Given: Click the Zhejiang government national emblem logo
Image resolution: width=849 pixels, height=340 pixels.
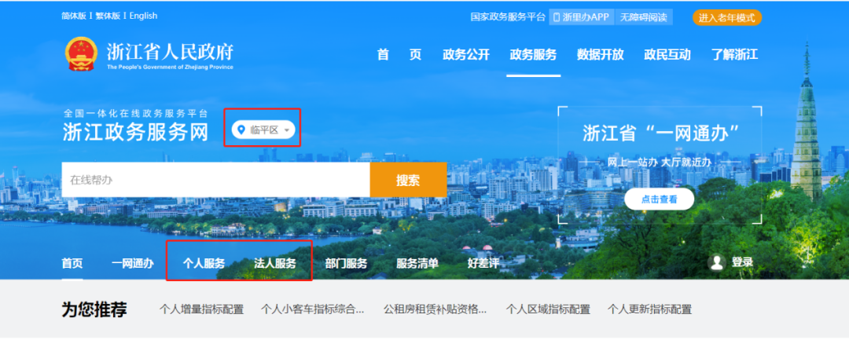Looking at the screenshot, I should [x=81, y=54].
